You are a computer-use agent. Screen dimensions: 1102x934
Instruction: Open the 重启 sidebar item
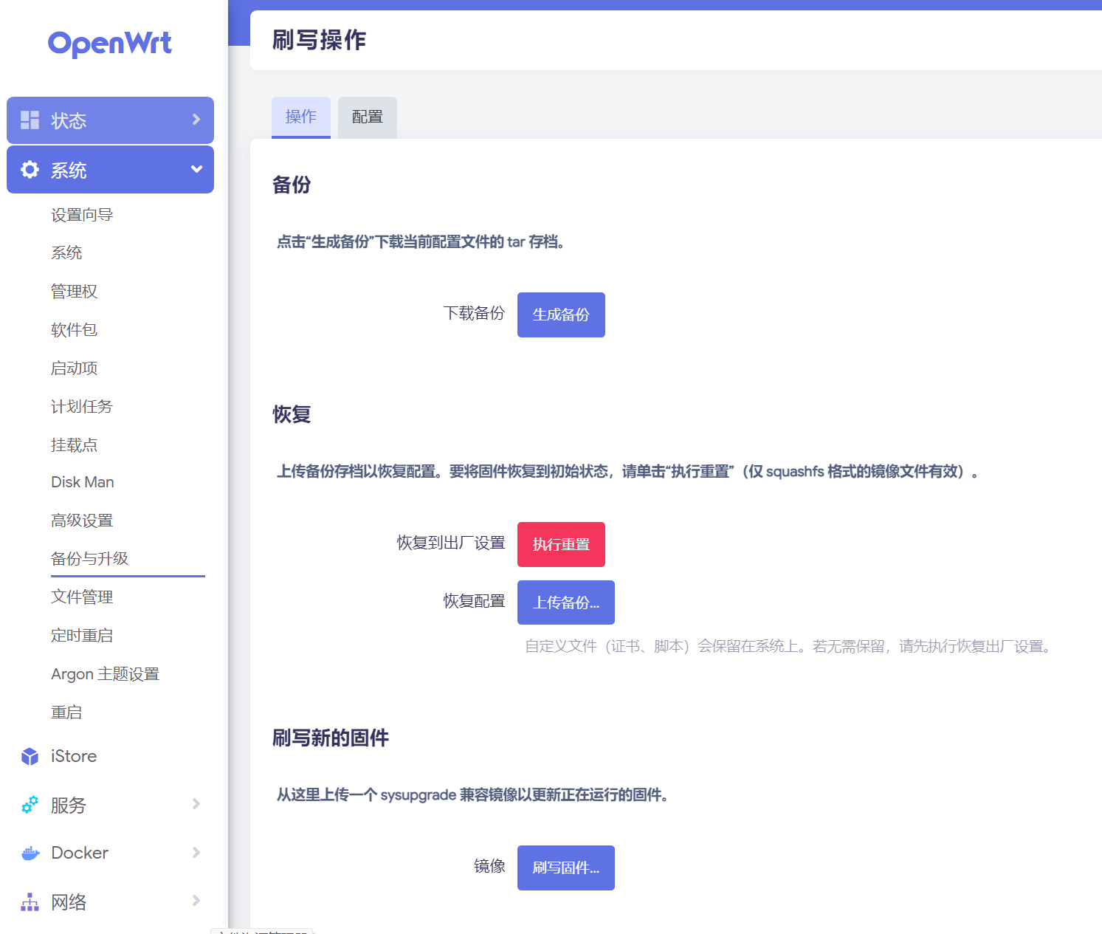click(66, 712)
